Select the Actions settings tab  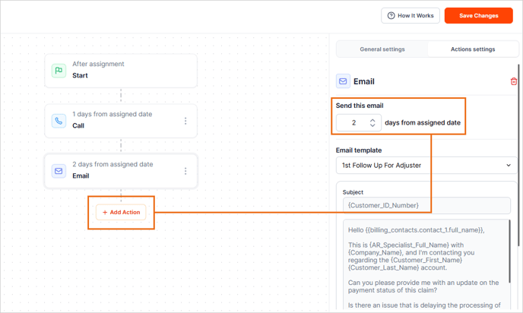(472, 49)
